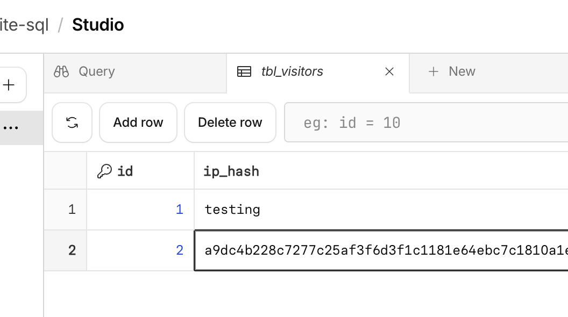This screenshot has width=568, height=317.
Task: Close the tbl_visitors tab
Action: point(389,71)
